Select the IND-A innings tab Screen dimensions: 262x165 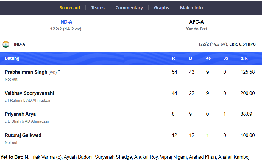coord(66,25)
